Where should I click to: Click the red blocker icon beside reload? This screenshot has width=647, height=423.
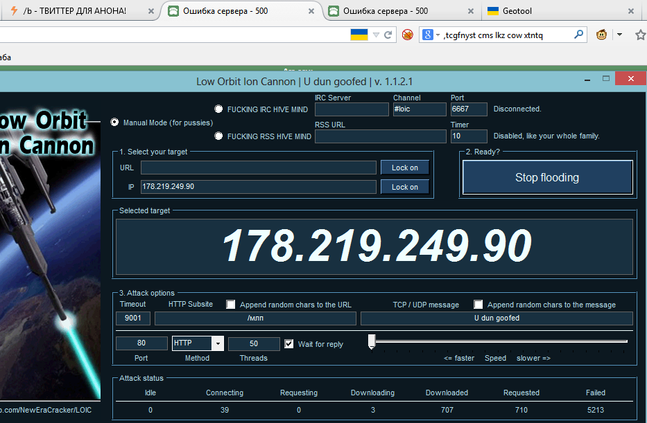[x=408, y=35]
